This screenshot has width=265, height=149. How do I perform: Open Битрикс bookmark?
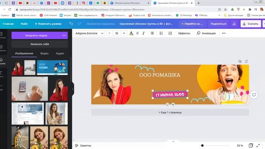coord(65,15)
